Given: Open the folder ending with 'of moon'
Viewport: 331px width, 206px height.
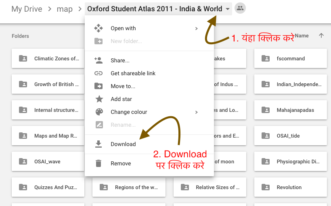Looking at the screenshot, I should click(x=224, y=162).
